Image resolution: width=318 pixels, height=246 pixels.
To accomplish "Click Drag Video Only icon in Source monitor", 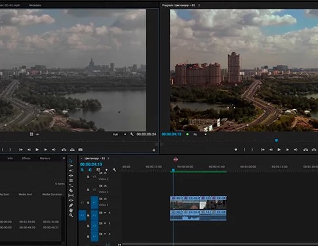I will point(31,134).
